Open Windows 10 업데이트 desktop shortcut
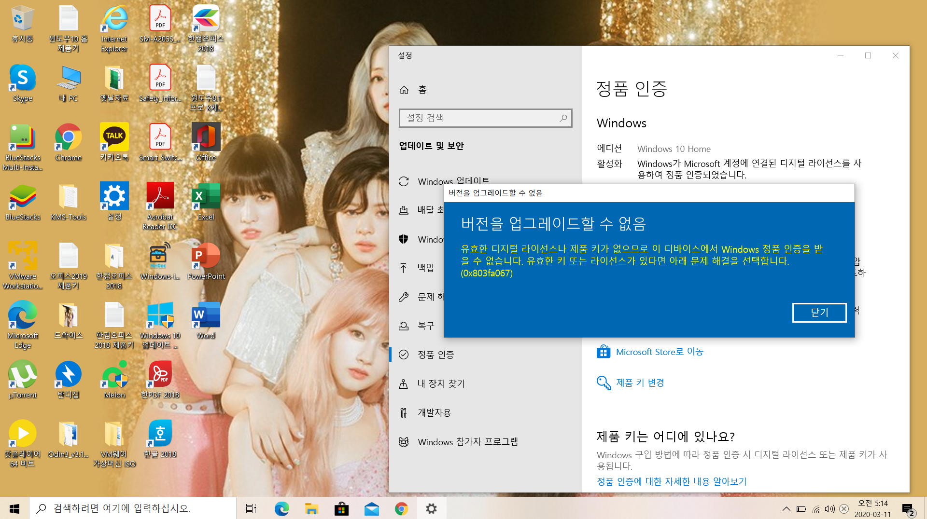The height and width of the screenshot is (519, 927). (x=160, y=325)
